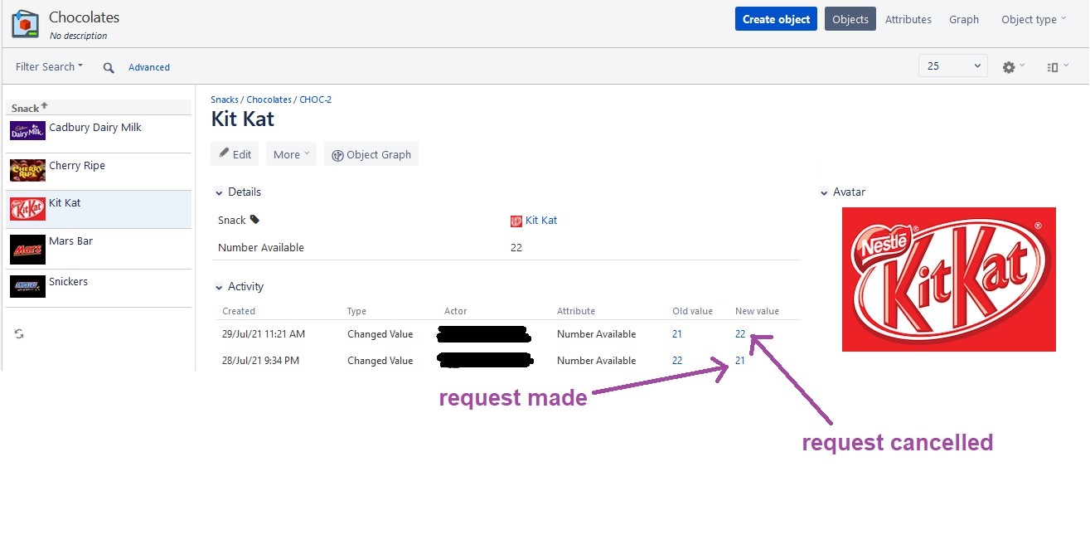Collapse the Activity section

[220, 286]
